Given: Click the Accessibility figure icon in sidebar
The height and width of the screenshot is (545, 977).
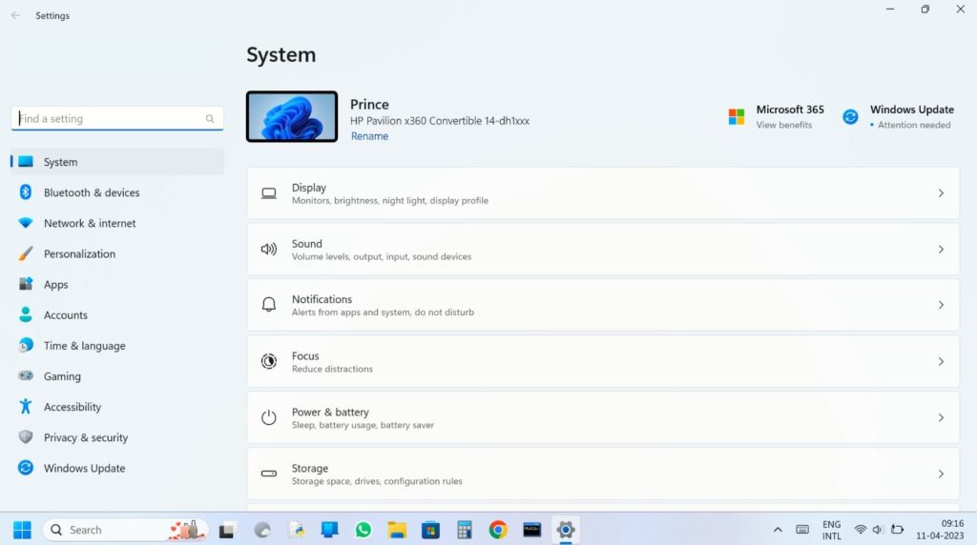Looking at the screenshot, I should point(26,407).
